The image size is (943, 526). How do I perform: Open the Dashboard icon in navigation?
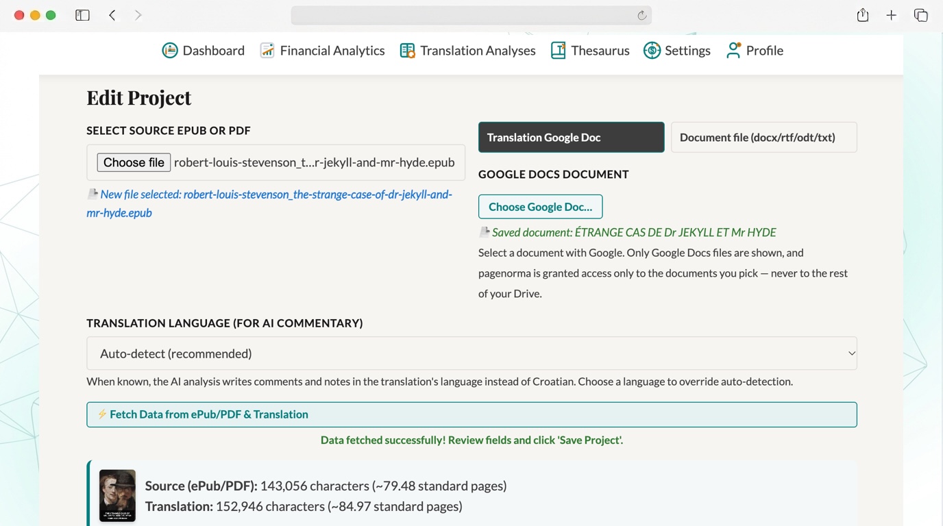point(170,50)
